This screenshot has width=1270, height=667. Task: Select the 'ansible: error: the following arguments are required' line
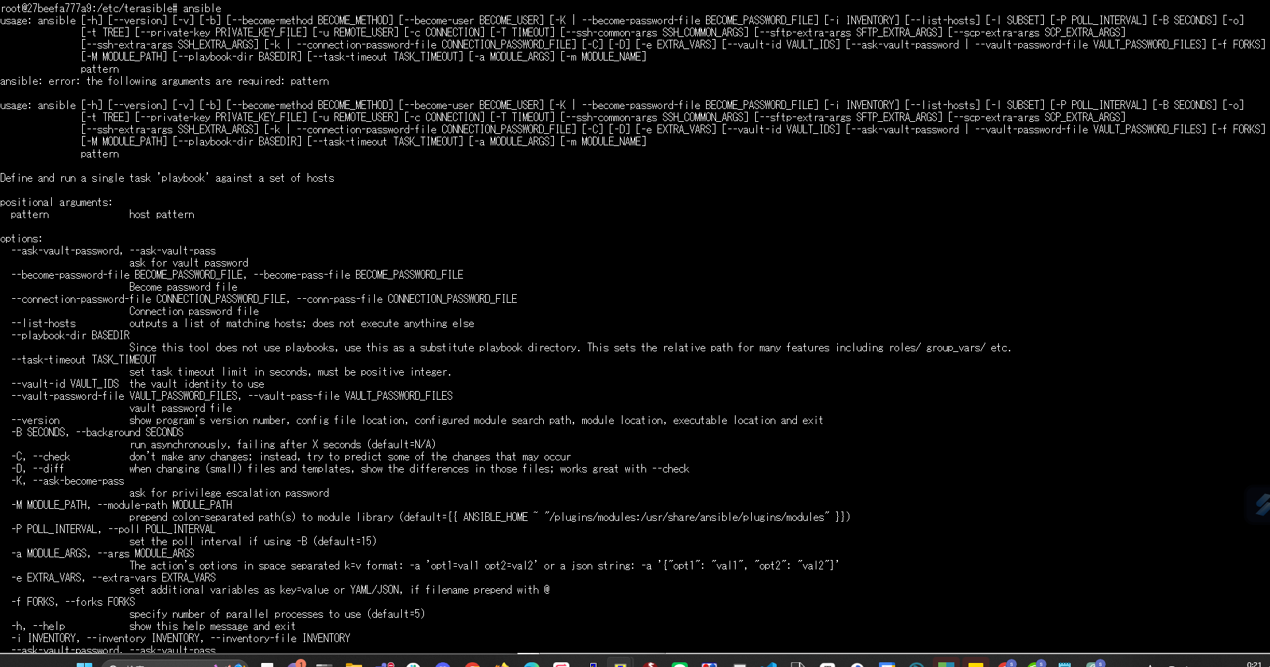pyautogui.click(x=165, y=81)
